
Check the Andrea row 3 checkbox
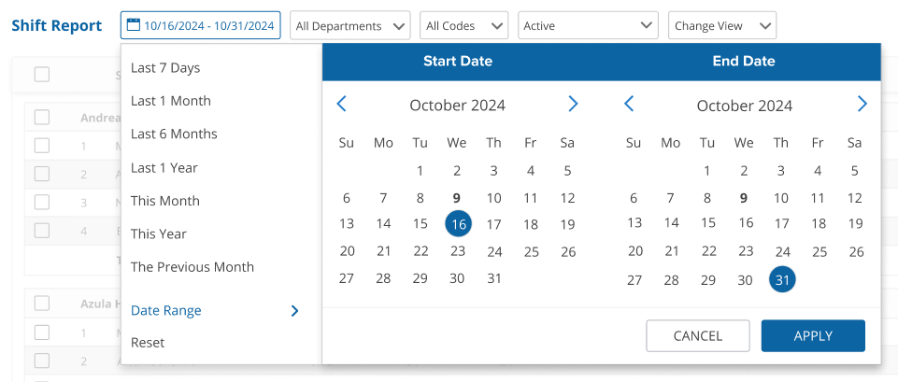tap(42, 202)
